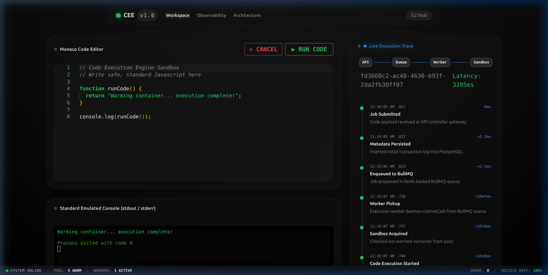Viewport: 548px width, 275px height.
Task: Click the Metadata Persisted heading
Action: coord(390,144)
